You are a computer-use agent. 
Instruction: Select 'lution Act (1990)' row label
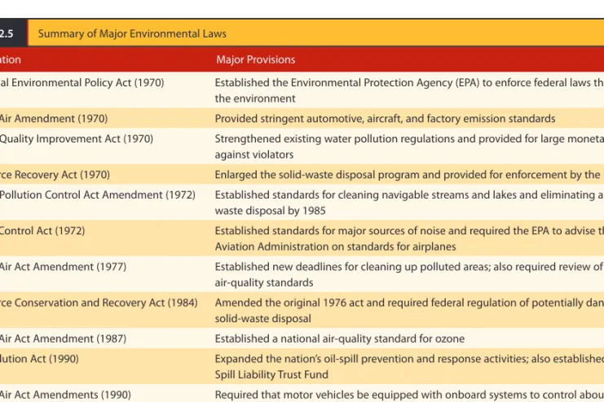pyautogui.click(x=39, y=359)
